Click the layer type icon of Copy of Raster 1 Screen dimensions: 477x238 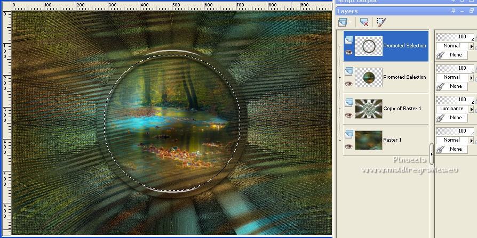(349, 103)
